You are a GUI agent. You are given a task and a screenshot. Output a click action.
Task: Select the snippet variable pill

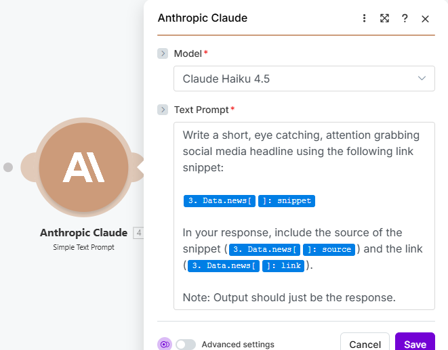click(287, 200)
